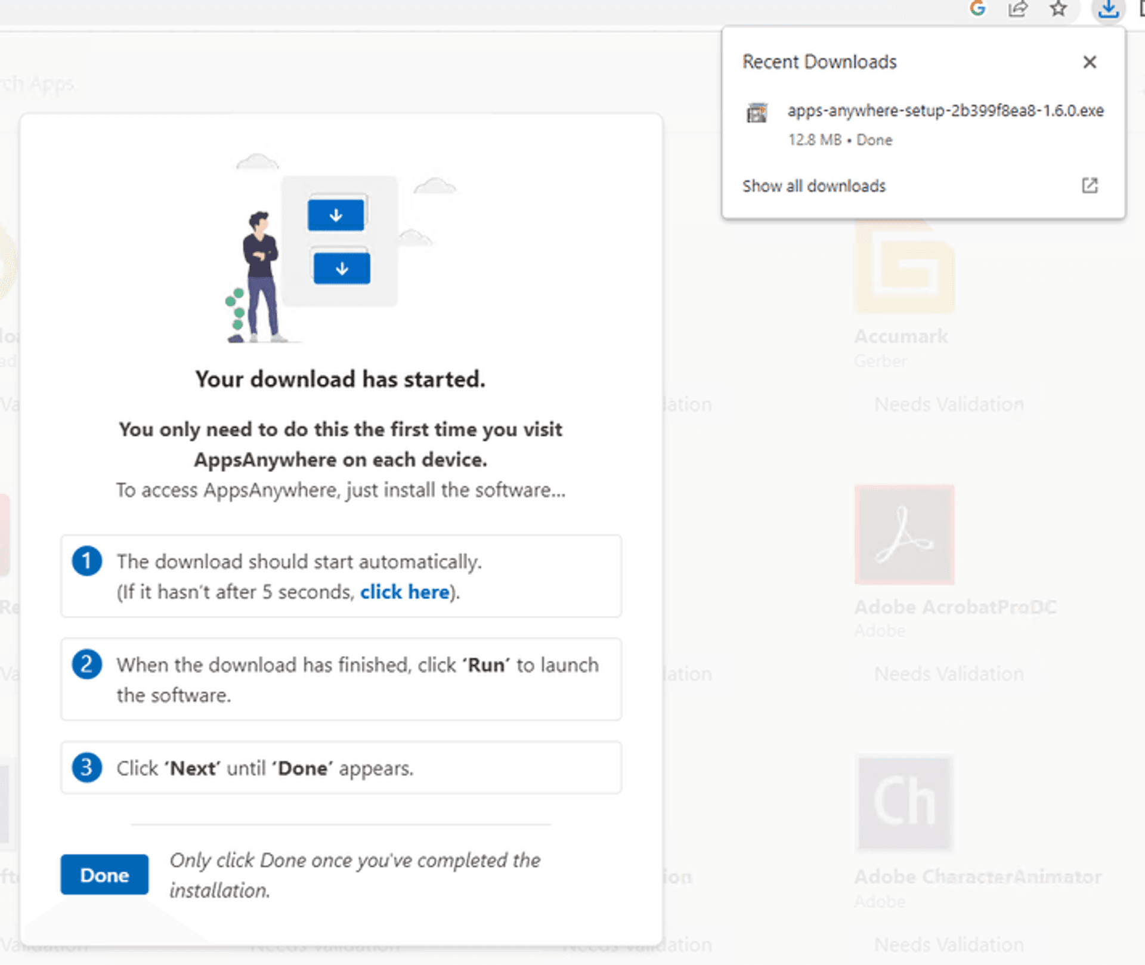Viewport: 1145px width, 965px height.
Task: Click step 3 'Next until Done' instruction
Action: (x=341, y=768)
